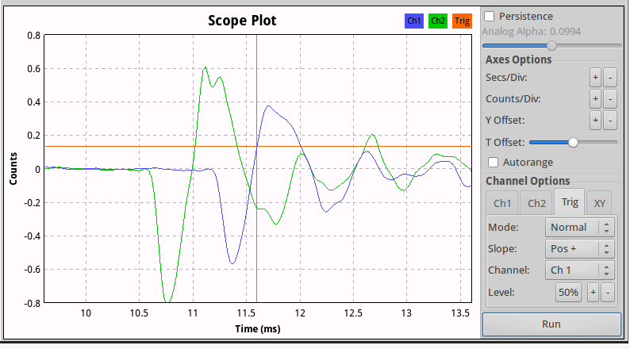Decrease Secs/Div with minus button
The width and height of the screenshot is (630, 349).
tap(609, 78)
